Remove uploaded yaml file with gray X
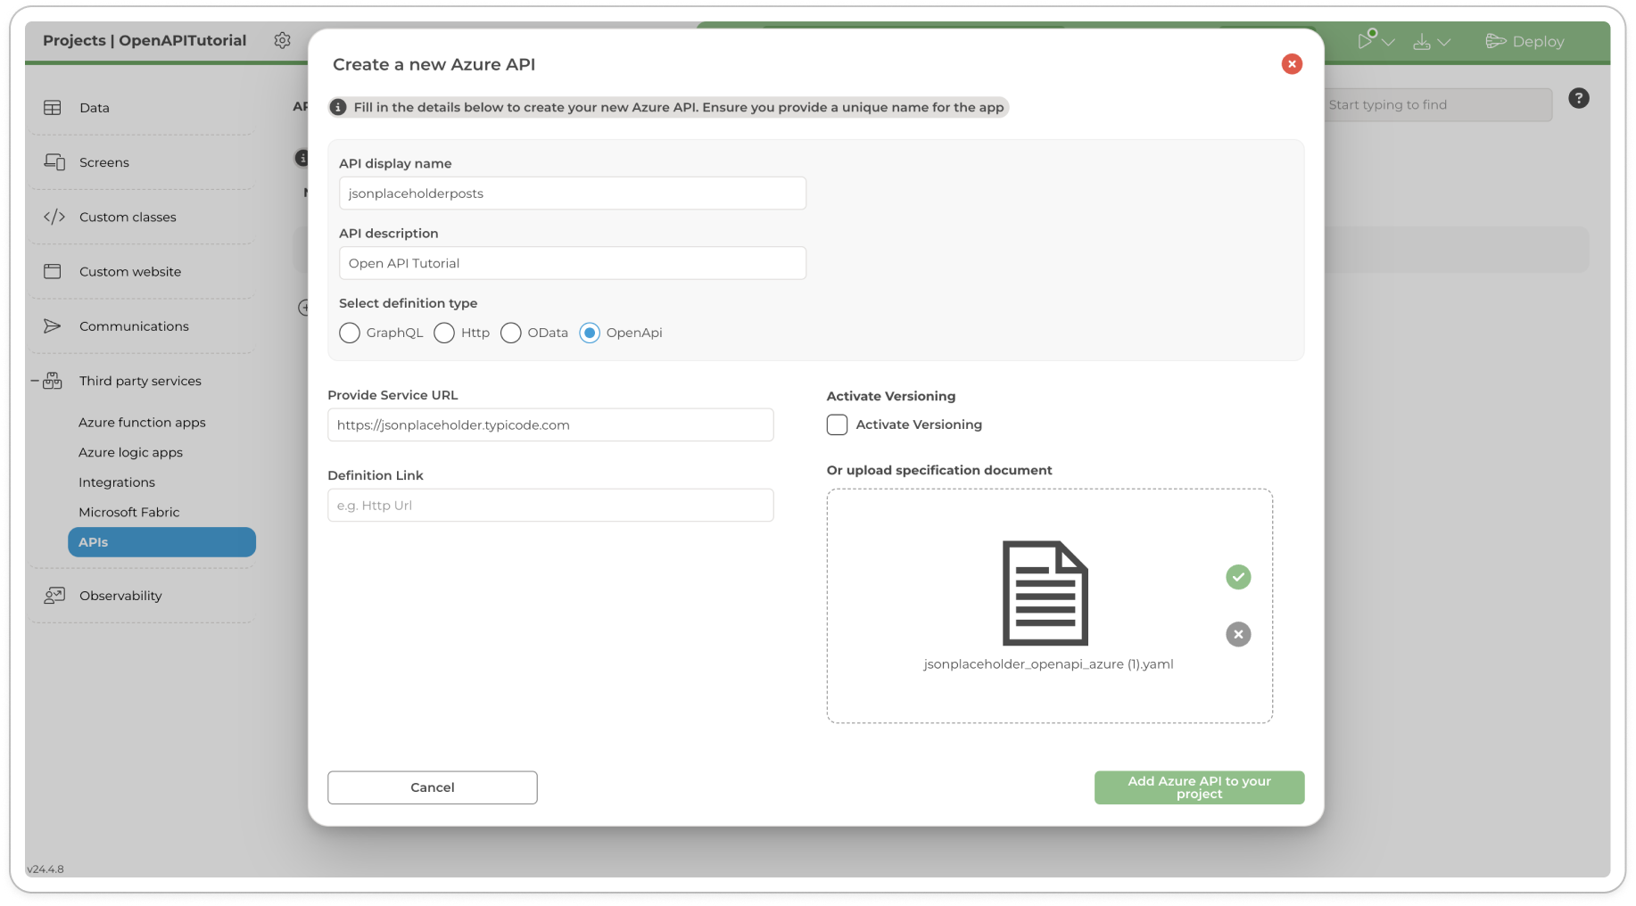The image size is (1636, 906). [1237, 634]
